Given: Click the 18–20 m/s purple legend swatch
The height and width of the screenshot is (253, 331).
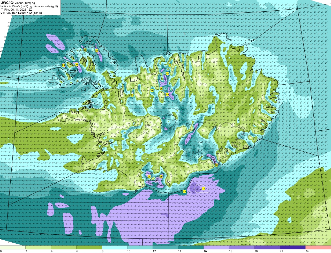Looking at the screenshot, I should tap(242, 248).
